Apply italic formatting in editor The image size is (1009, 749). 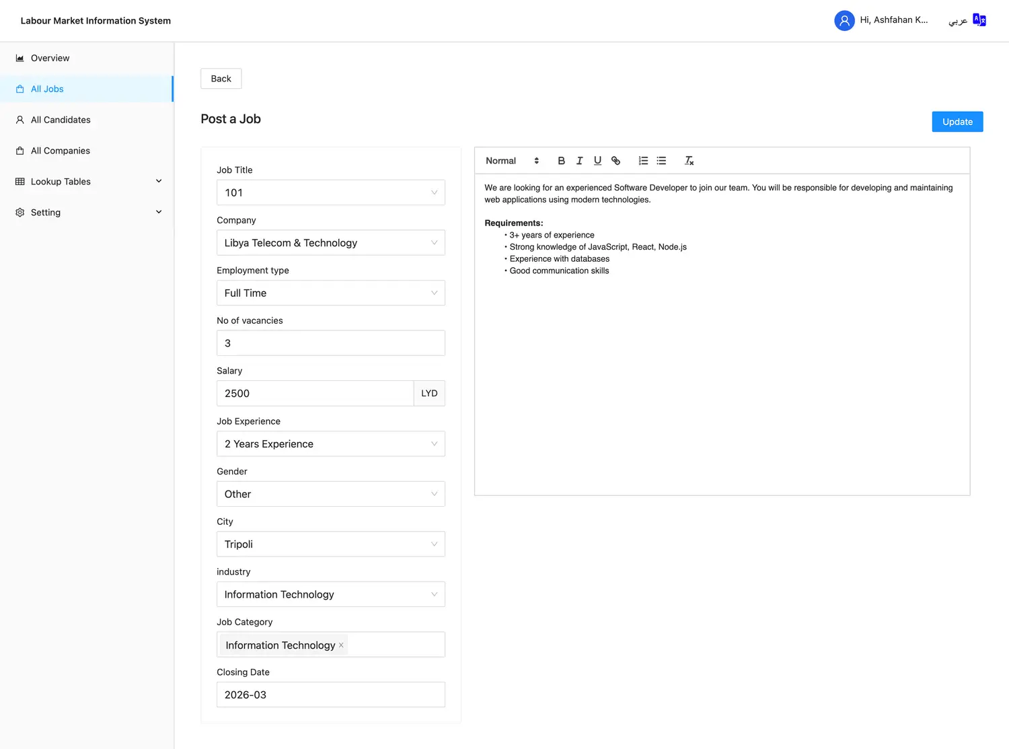pos(579,161)
